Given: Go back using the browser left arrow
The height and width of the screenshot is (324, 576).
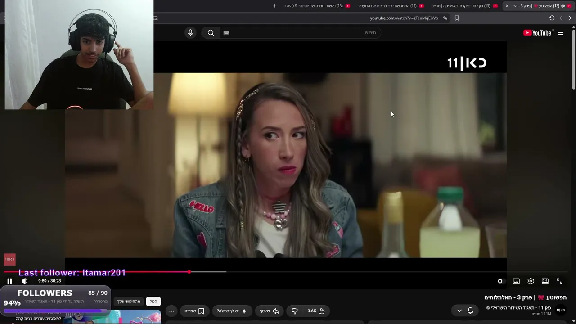Looking at the screenshot, I should [561, 18].
